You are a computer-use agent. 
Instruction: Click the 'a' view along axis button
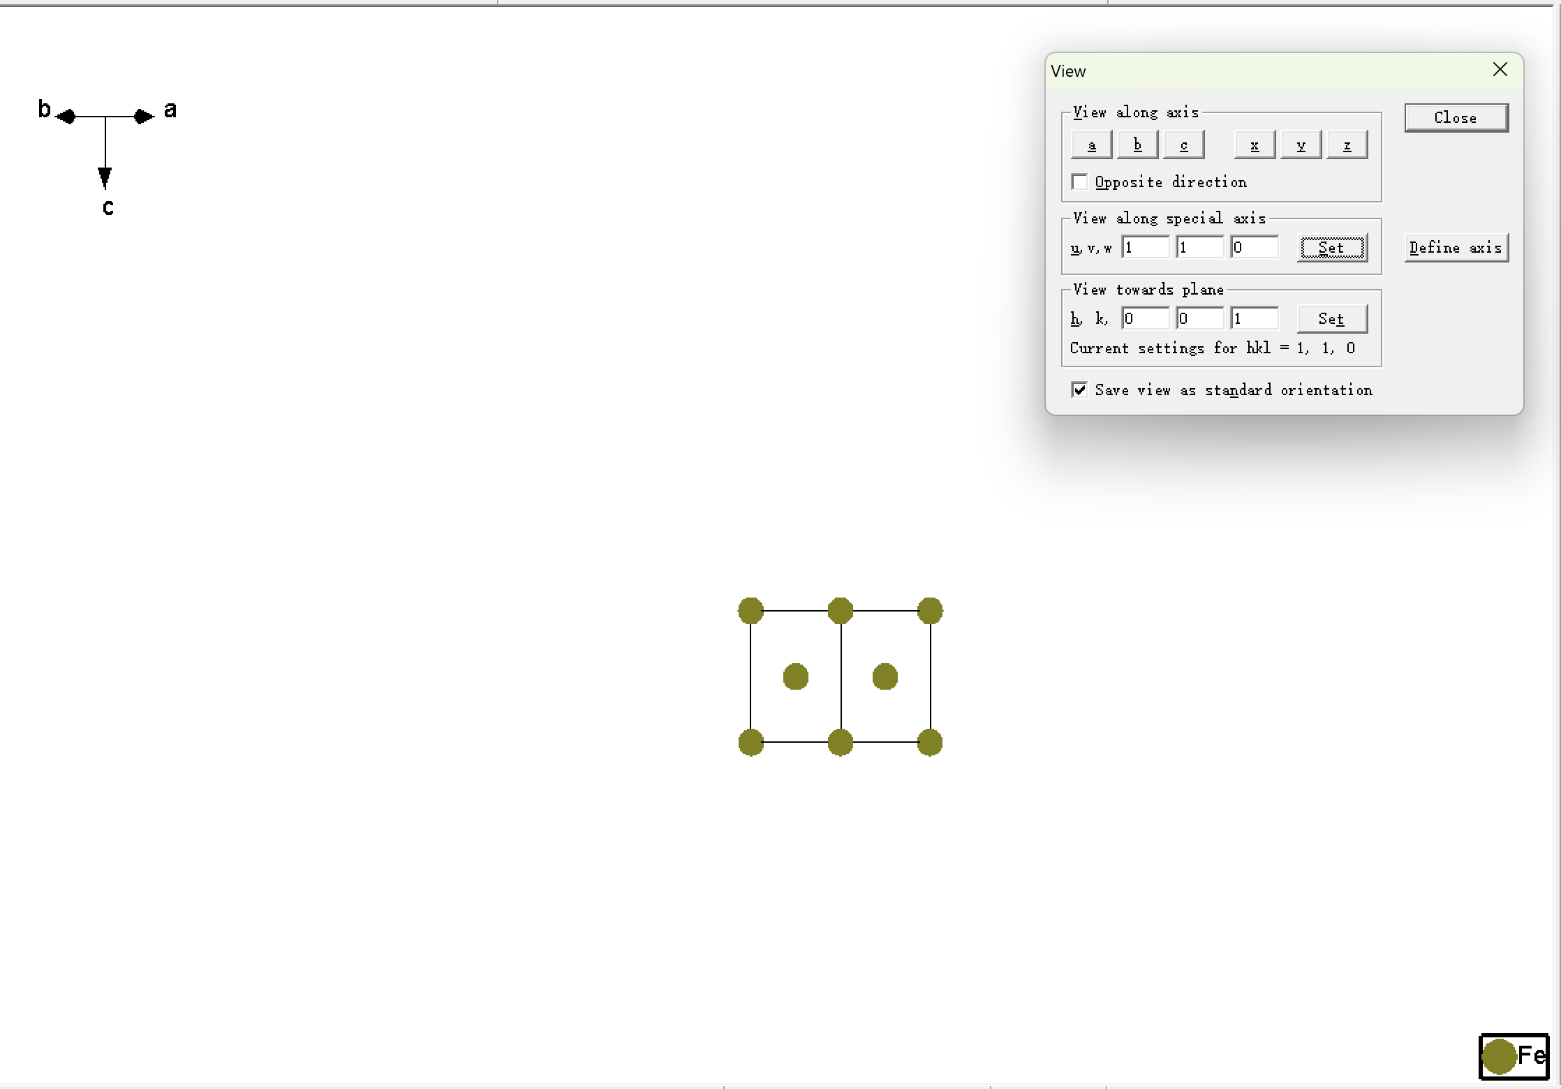pyautogui.click(x=1091, y=145)
